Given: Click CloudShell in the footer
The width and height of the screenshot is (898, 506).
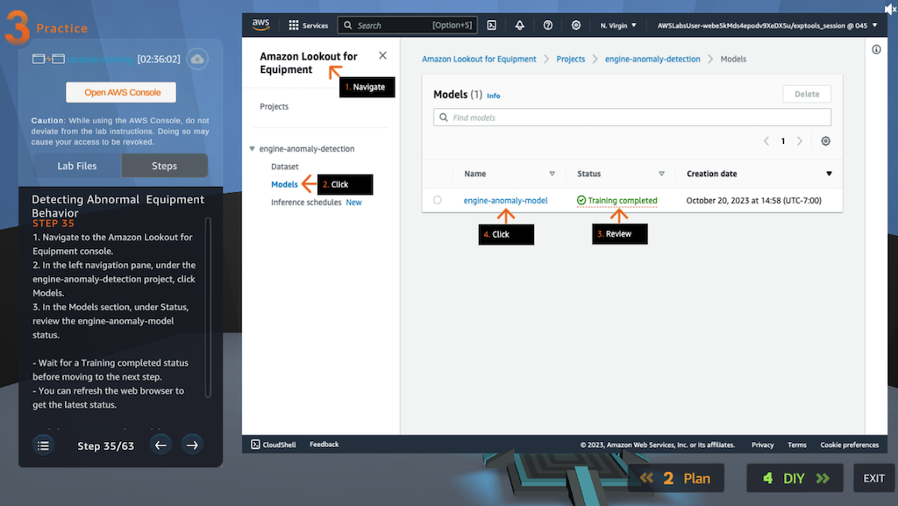Looking at the screenshot, I should coord(274,445).
